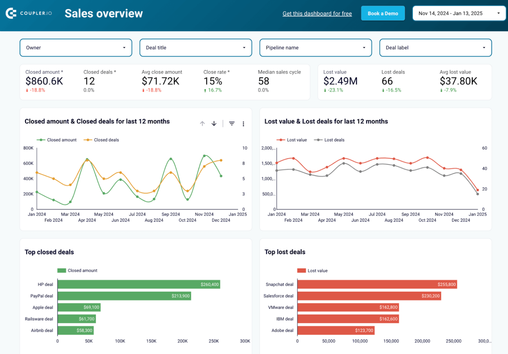Open the filter icon on Closed amount chart
The width and height of the screenshot is (508, 354).
point(232,123)
